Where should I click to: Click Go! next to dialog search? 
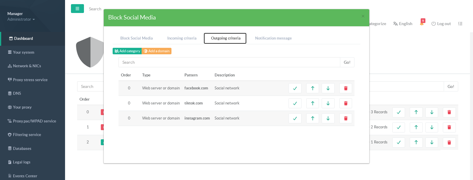347,62
